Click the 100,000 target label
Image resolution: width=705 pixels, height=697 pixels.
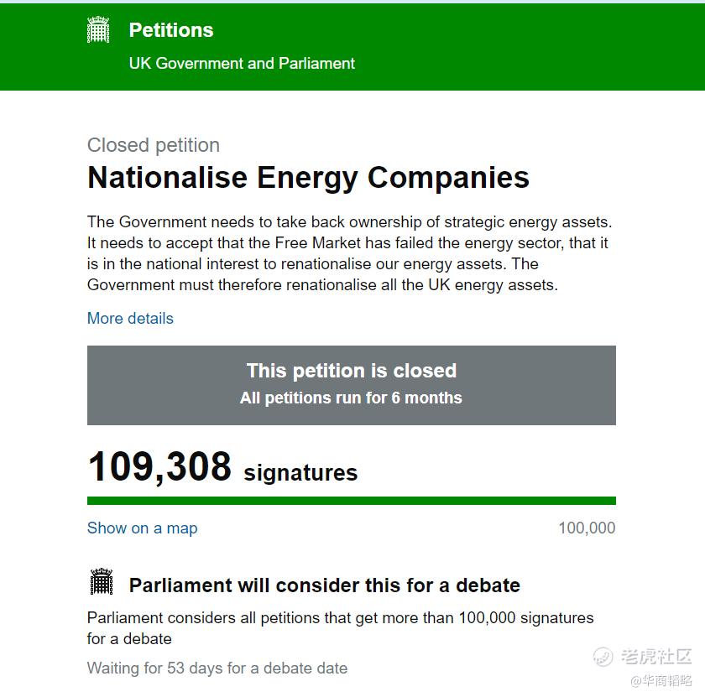click(587, 528)
